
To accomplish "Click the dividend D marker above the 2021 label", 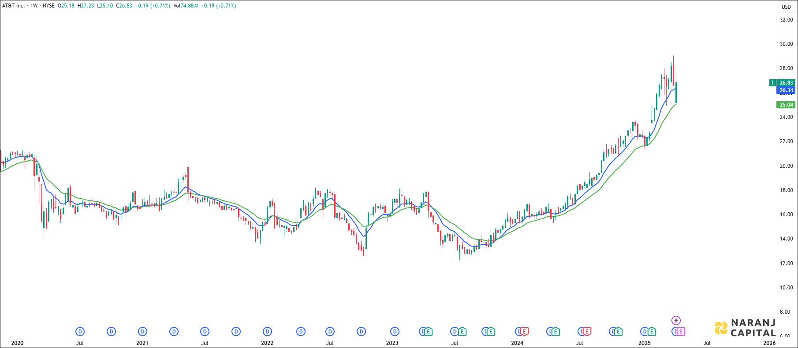I will 142,331.
